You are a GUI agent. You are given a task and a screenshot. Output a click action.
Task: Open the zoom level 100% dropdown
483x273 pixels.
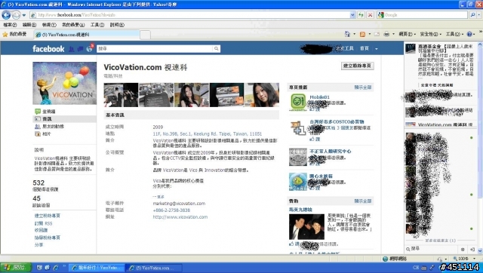coord(475,259)
